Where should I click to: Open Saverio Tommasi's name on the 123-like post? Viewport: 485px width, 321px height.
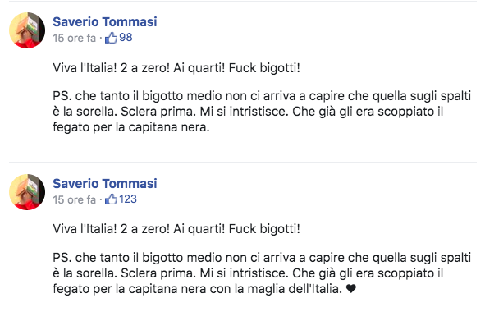click(x=105, y=183)
